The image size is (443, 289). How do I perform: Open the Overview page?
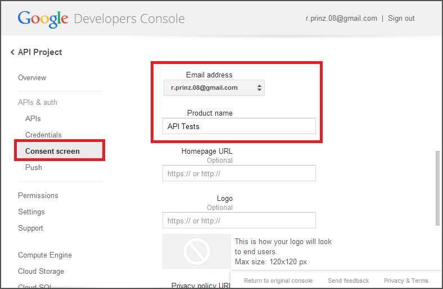32,77
